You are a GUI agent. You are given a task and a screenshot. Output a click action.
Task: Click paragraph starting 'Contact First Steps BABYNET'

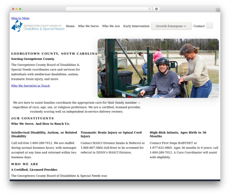point(184,150)
